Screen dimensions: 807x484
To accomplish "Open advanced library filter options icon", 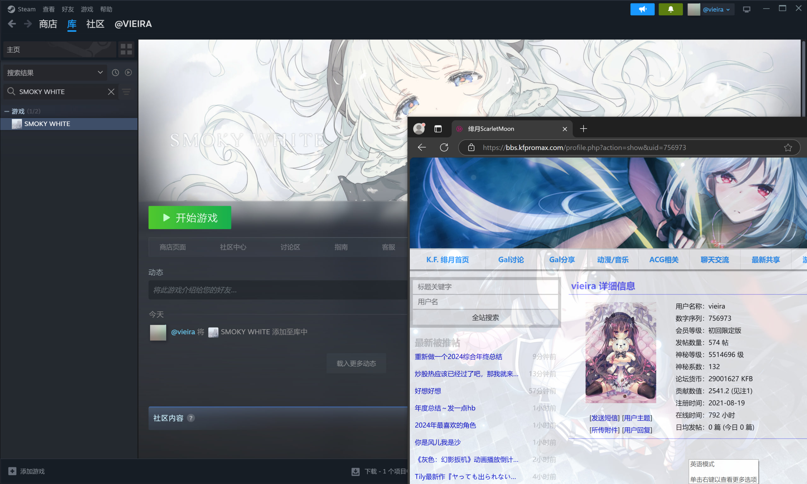I will [126, 92].
